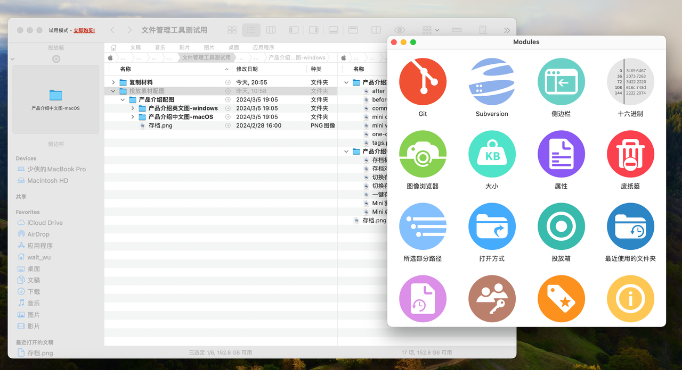
Task: Open walt_wu home in sidebar
Action: click(x=39, y=257)
